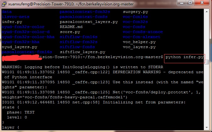The height and width of the screenshot is (132, 212).
Task: Click siftflow_layers.py in the listing
Action: click(83, 52)
